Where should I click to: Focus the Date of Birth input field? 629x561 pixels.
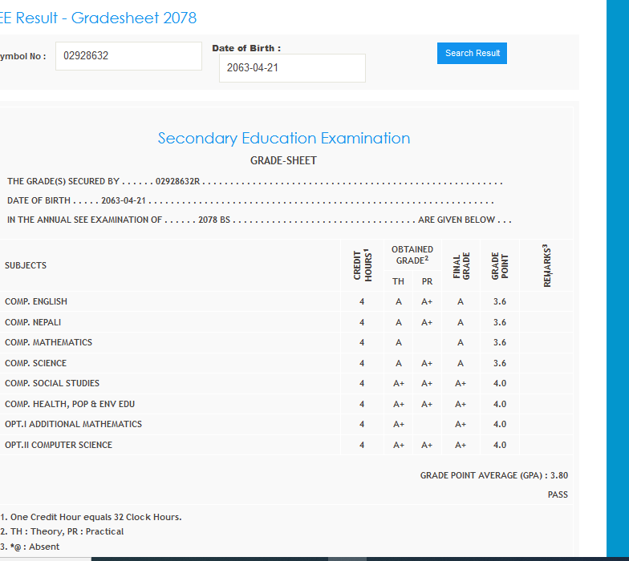[292, 68]
